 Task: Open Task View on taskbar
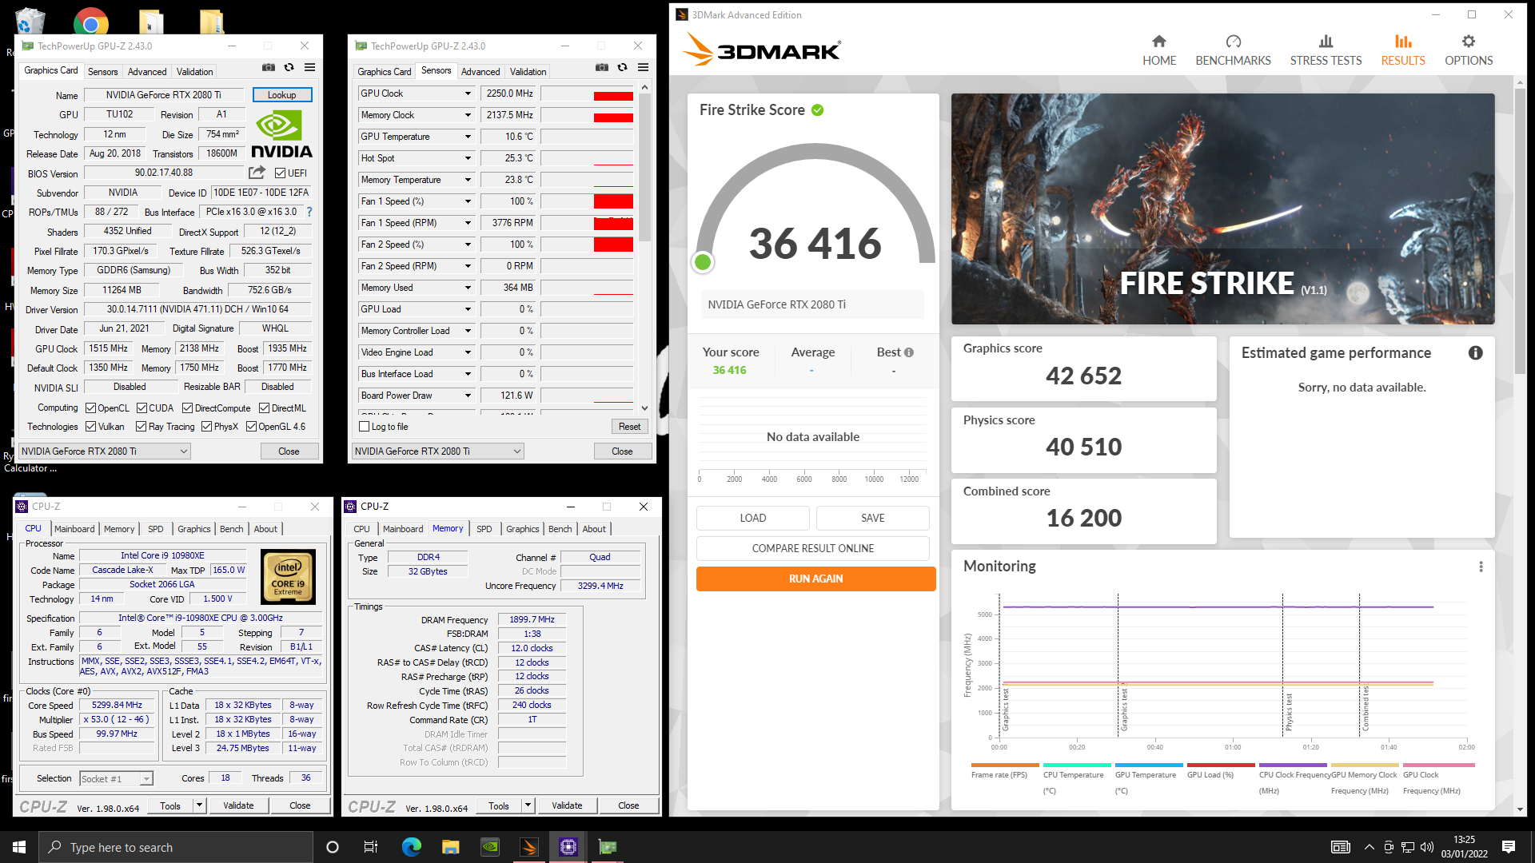pos(371,847)
